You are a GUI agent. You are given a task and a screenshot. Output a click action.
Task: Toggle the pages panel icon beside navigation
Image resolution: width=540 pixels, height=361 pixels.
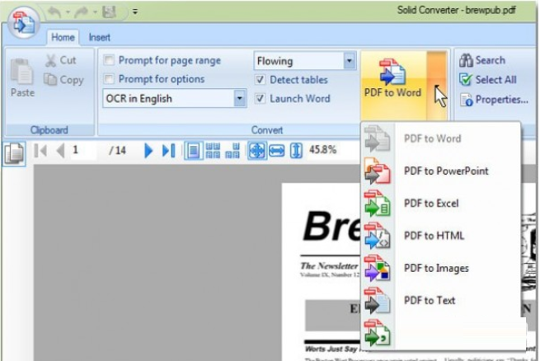tap(14, 152)
